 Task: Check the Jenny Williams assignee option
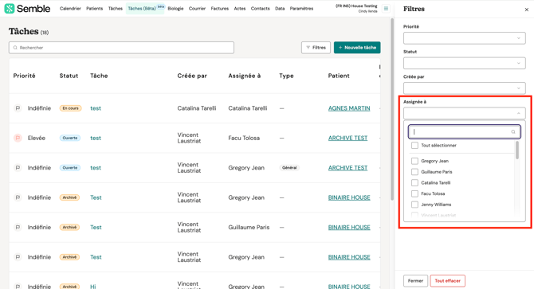pyautogui.click(x=414, y=205)
